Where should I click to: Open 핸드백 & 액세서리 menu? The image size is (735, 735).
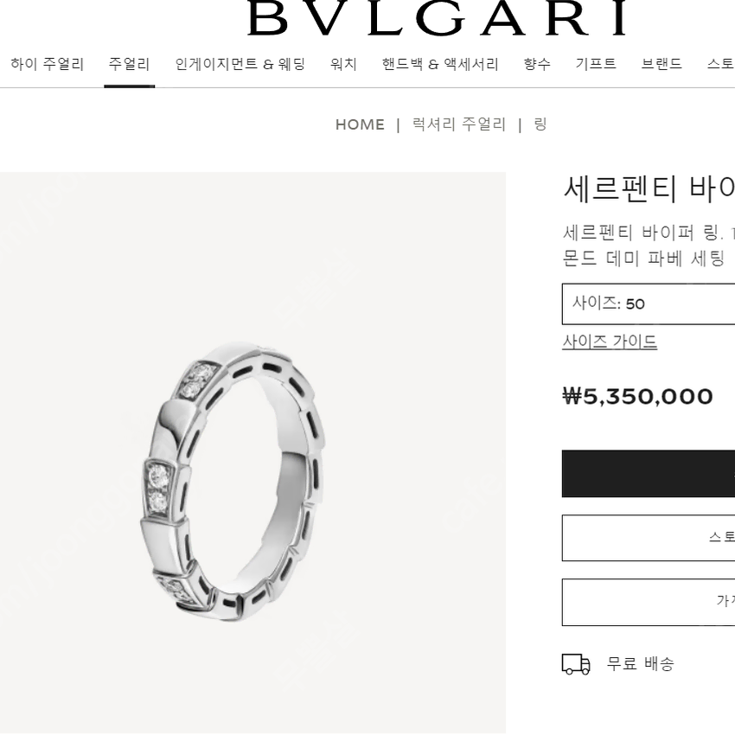pyautogui.click(x=440, y=64)
